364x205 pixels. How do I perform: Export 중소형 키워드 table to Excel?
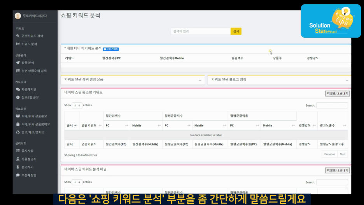tap(337, 94)
